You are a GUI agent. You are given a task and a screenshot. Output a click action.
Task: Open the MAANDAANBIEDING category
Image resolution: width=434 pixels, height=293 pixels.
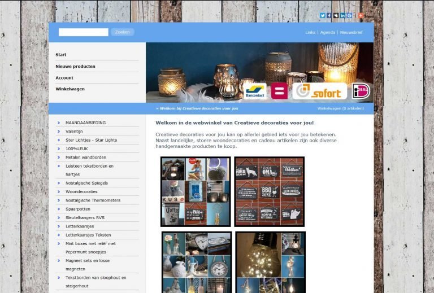(x=85, y=123)
